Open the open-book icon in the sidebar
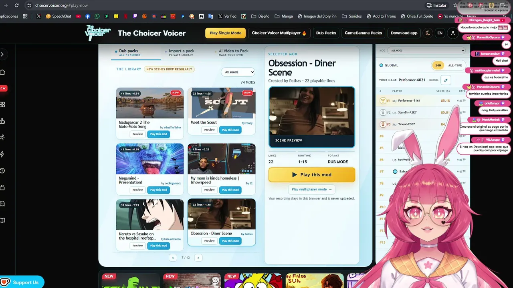The height and width of the screenshot is (288, 513). (x=2, y=220)
